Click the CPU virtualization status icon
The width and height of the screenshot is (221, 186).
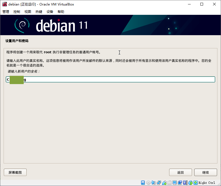pyautogui.click(x=185, y=182)
